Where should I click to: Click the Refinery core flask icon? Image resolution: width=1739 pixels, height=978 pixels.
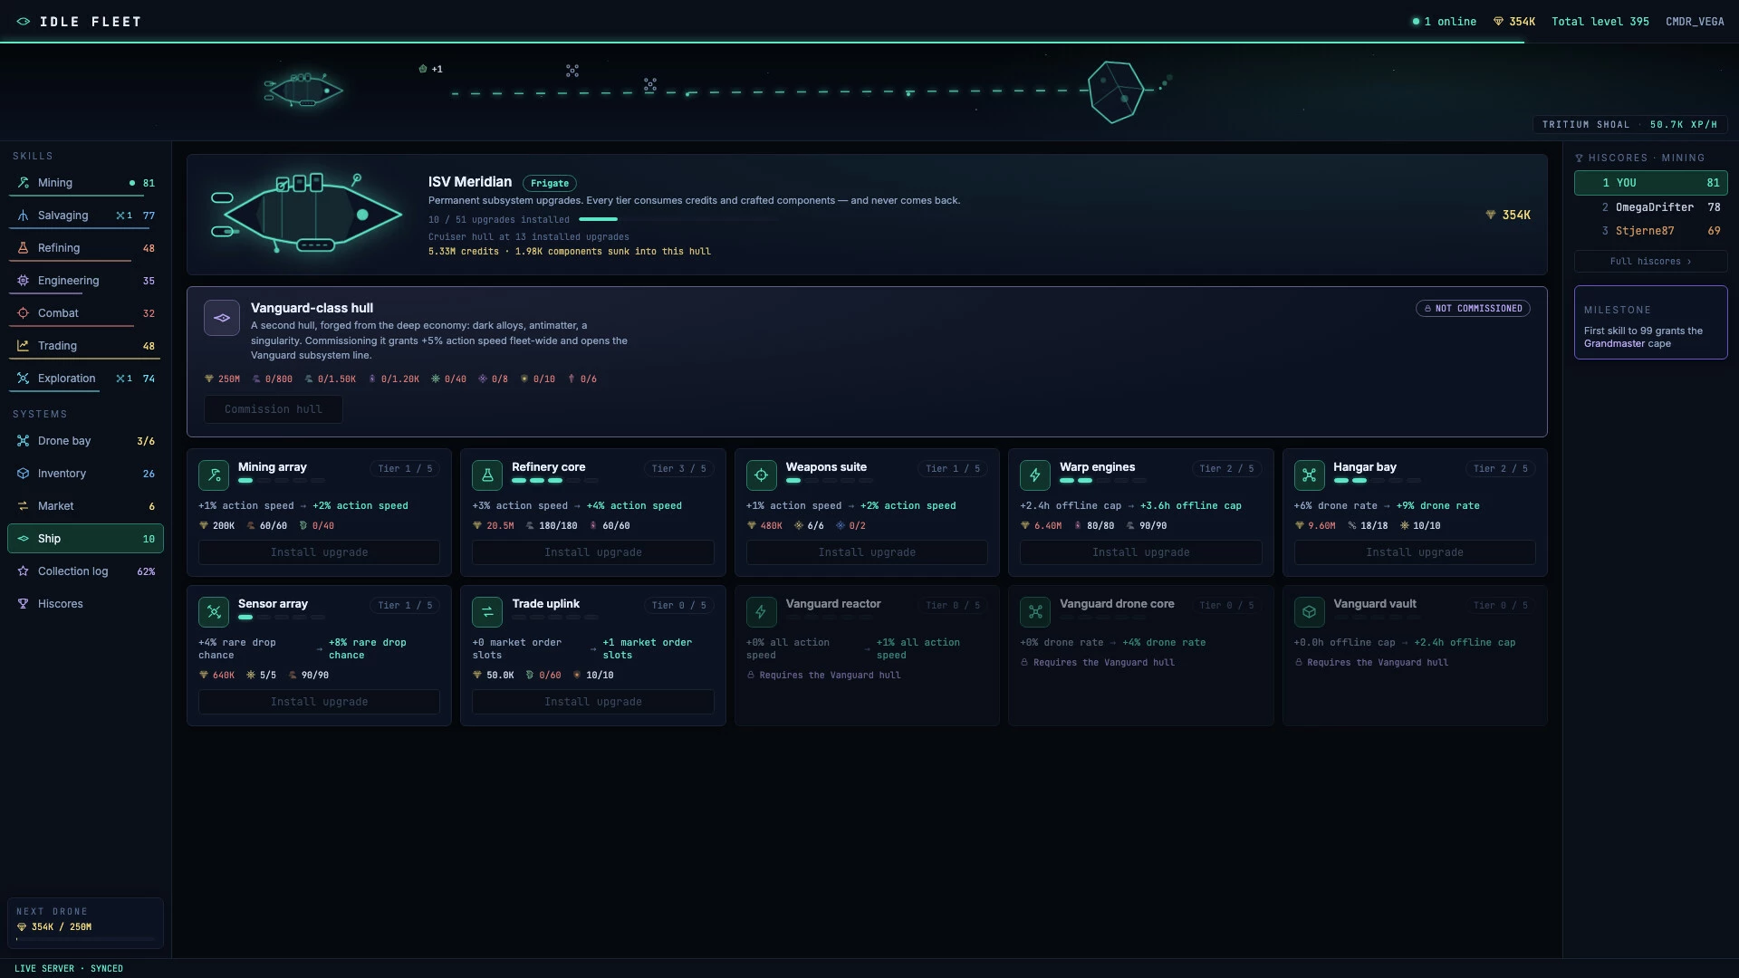click(487, 475)
